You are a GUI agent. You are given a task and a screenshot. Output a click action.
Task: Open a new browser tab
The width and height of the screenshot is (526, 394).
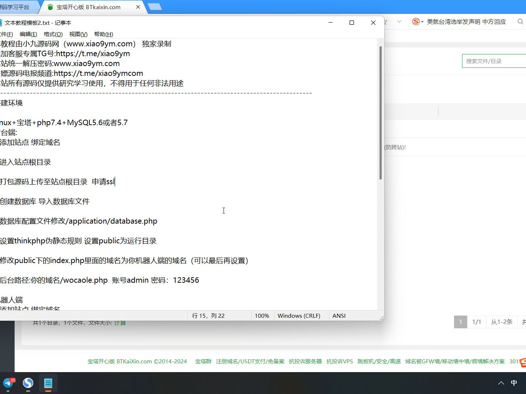[x=155, y=7]
